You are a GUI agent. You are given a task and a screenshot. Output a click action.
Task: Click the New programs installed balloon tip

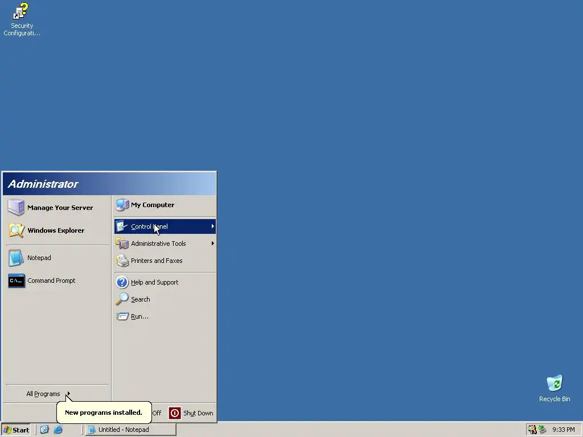pyautogui.click(x=104, y=412)
